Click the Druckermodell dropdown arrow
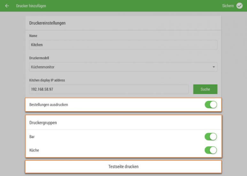Image resolution: width=247 pixels, height=176 pixels. coord(213,67)
